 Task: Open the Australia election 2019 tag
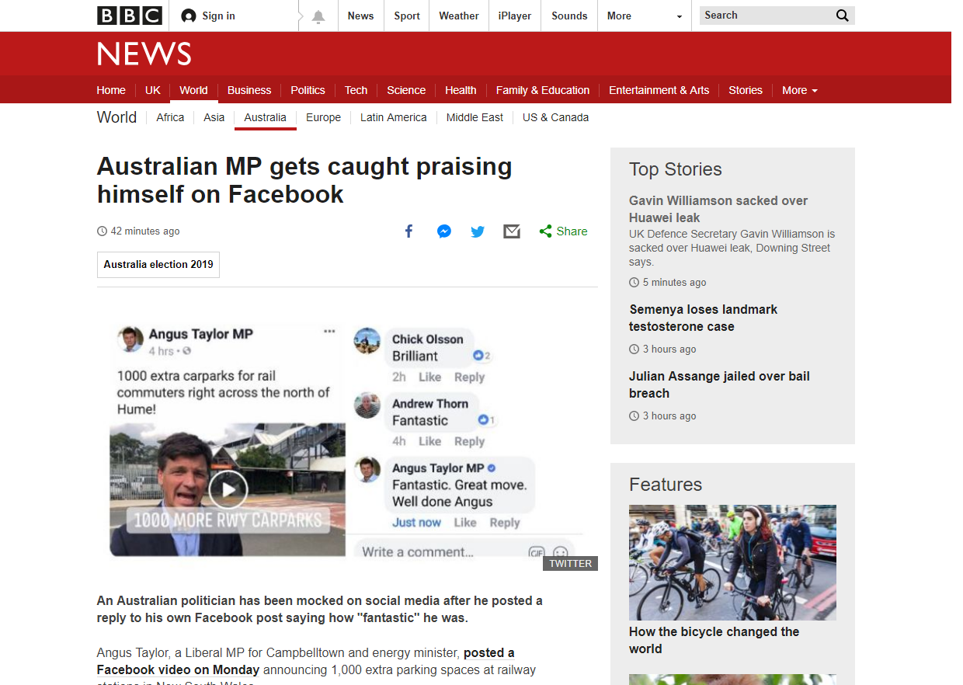(x=158, y=265)
